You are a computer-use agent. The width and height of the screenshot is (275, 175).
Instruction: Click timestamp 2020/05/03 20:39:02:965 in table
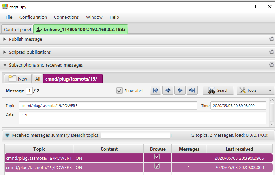(x=239, y=158)
